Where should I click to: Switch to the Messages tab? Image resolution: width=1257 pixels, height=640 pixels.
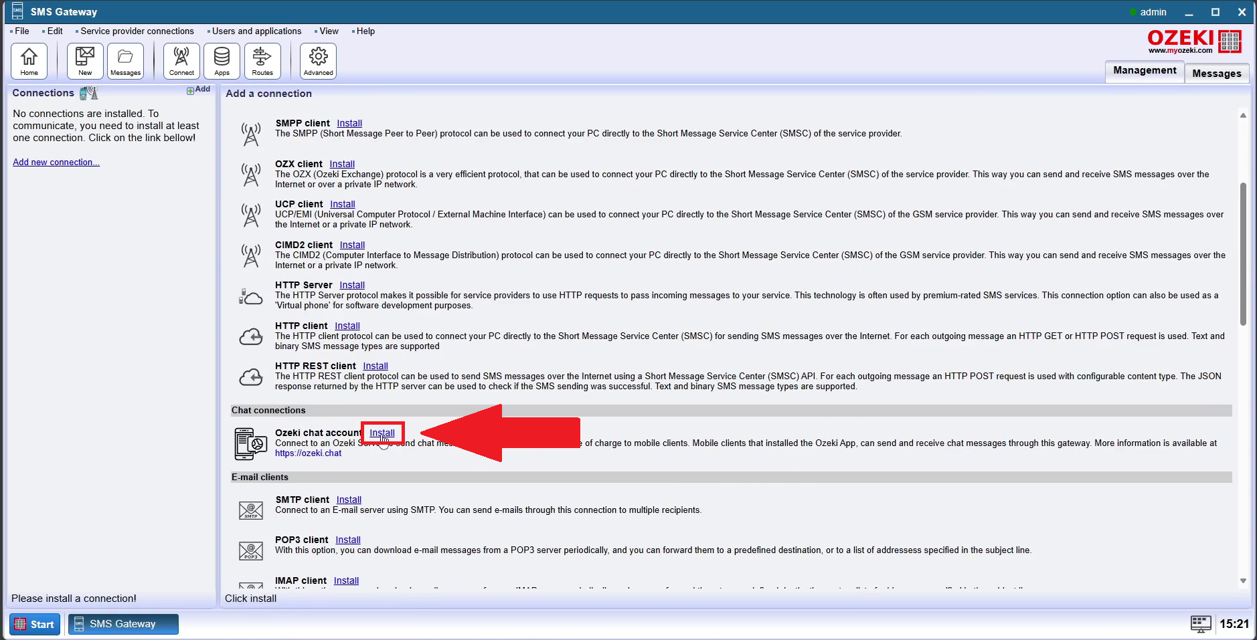click(x=1217, y=73)
